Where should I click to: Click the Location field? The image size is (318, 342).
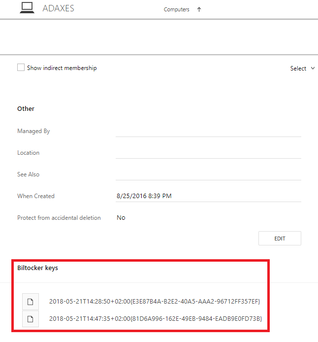click(208, 153)
